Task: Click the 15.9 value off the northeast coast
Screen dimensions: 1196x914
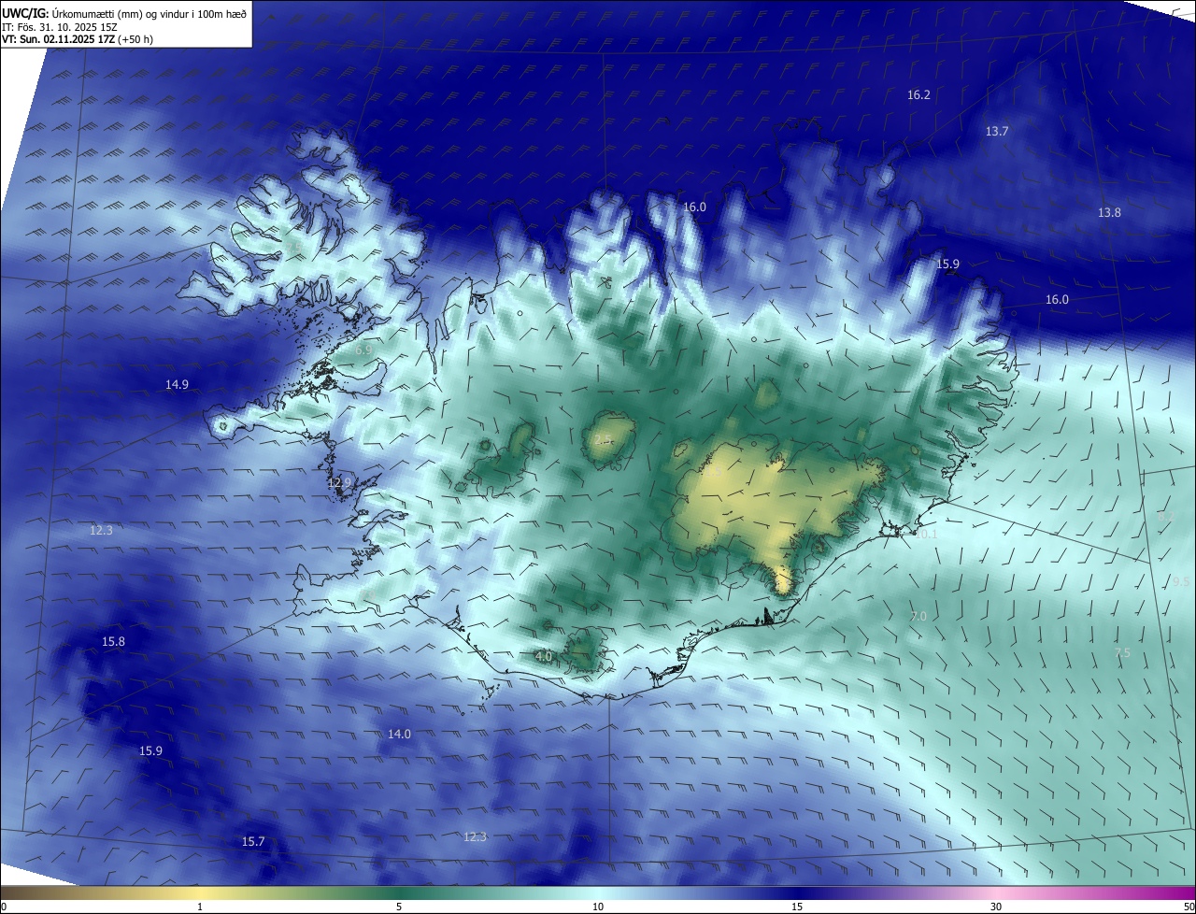Action: [947, 264]
